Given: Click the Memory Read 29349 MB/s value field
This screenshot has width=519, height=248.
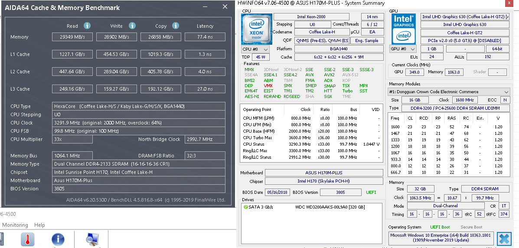Looking at the screenshot, I should pyautogui.click(x=72, y=37).
